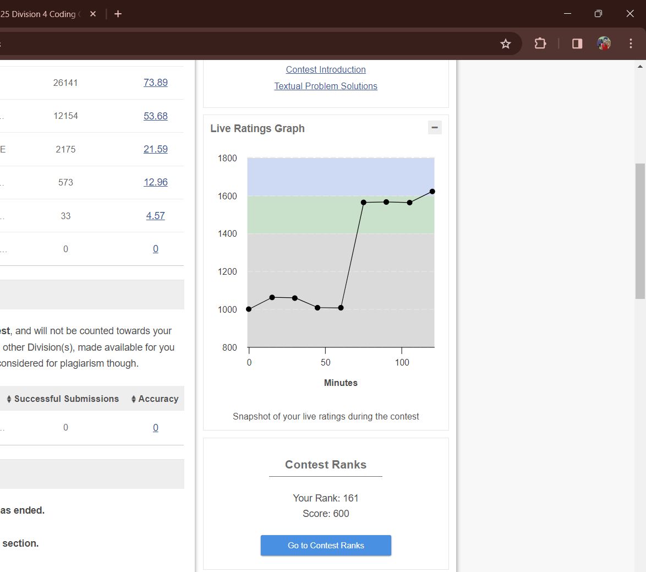Toggle the browser side panel icon

coord(577,43)
